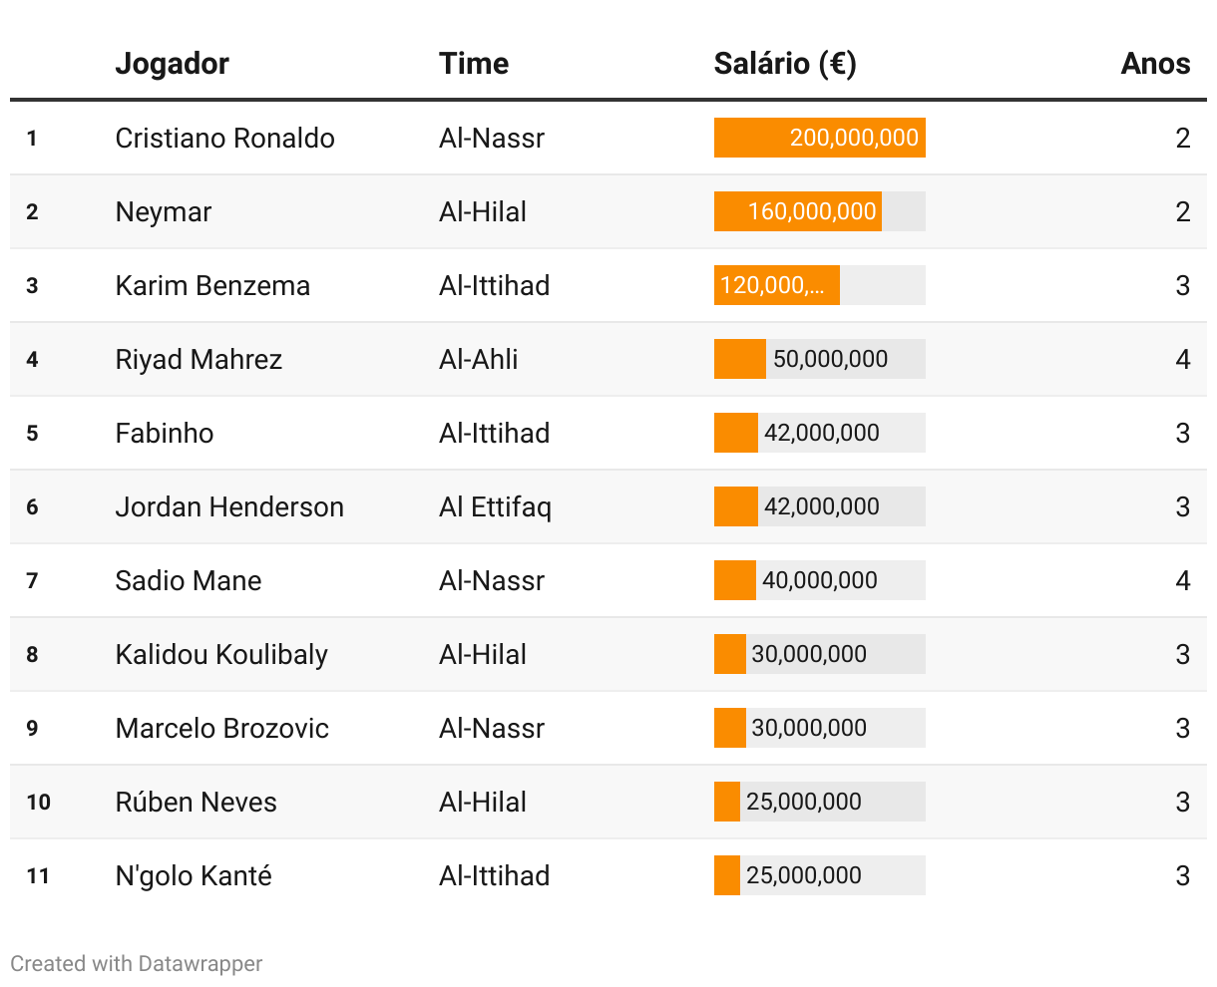Image resolution: width=1217 pixels, height=987 pixels.
Task: Click the Salário (€) column header
Action: click(x=785, y=64)
